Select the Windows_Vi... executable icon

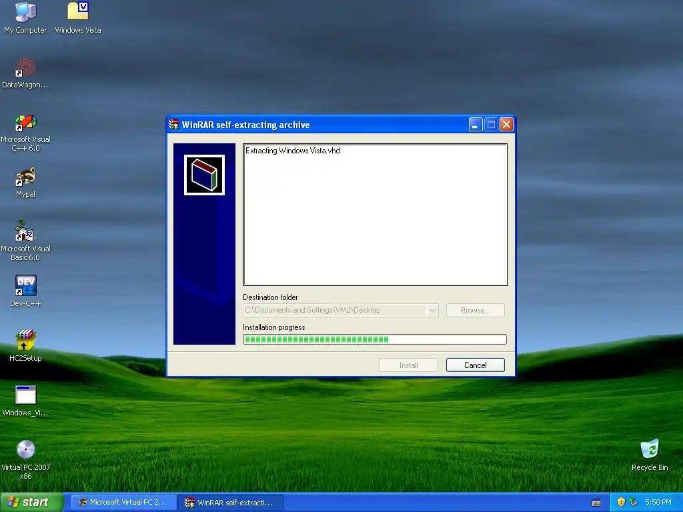25,395
